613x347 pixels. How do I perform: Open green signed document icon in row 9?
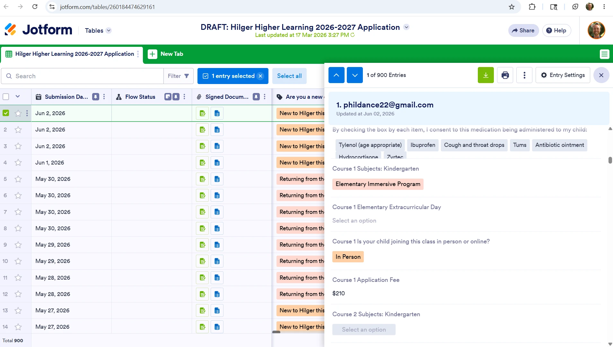202,245
